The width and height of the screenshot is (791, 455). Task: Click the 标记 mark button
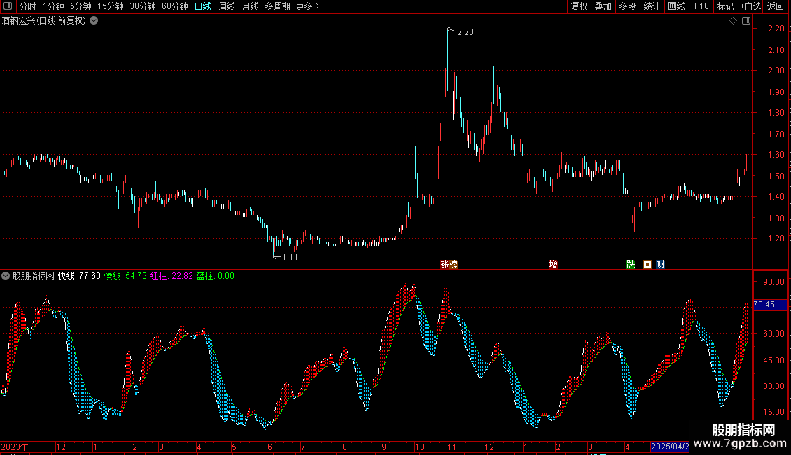click(x=725, y=6)
